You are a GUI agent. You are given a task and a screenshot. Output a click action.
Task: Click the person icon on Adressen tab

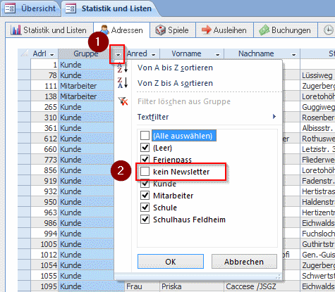pyautogui.click(x=105, y=30)
